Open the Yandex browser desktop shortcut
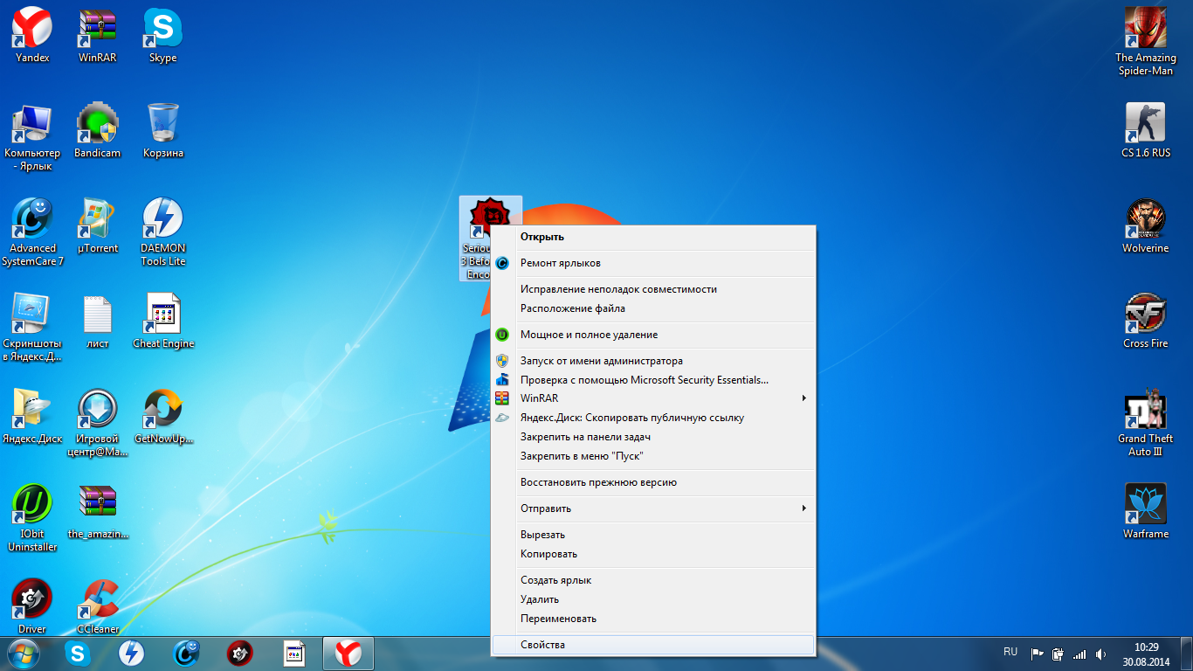Viewport: 1193px width, 671px height. coord(32,37)
